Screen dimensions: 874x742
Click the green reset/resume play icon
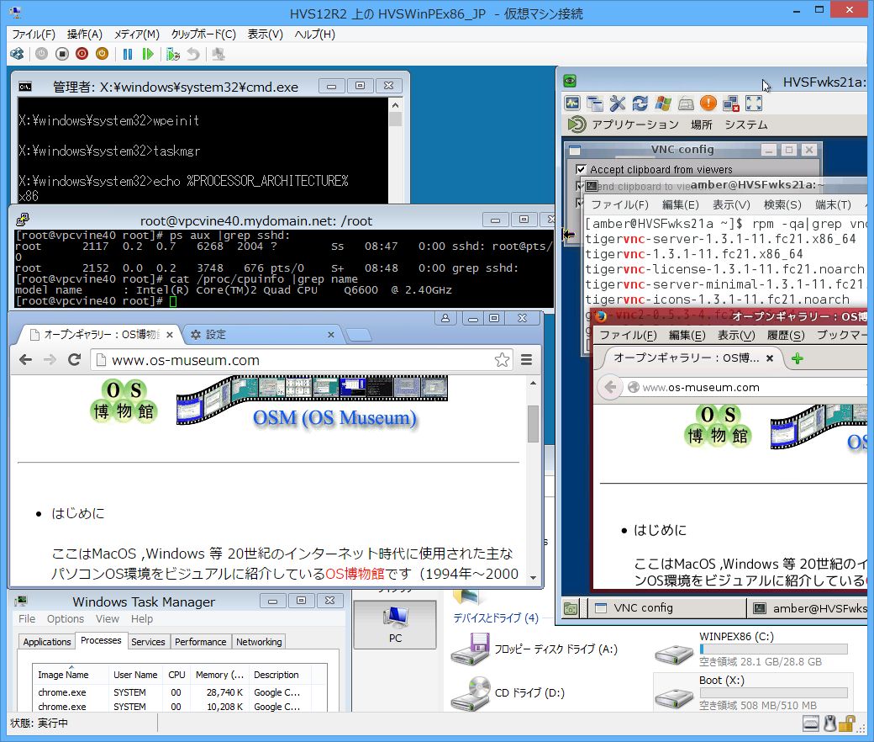pos(148,54)
